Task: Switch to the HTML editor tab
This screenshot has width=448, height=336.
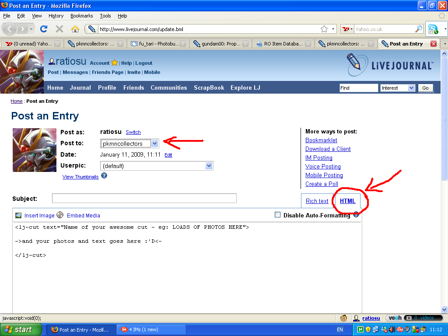Action: point(347,201)
